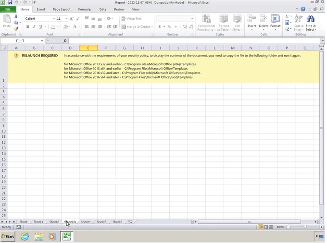The height and width of the screenshot is (243, 327).
Task: Click Decrease Indent icon
Action: click(109, 26)
